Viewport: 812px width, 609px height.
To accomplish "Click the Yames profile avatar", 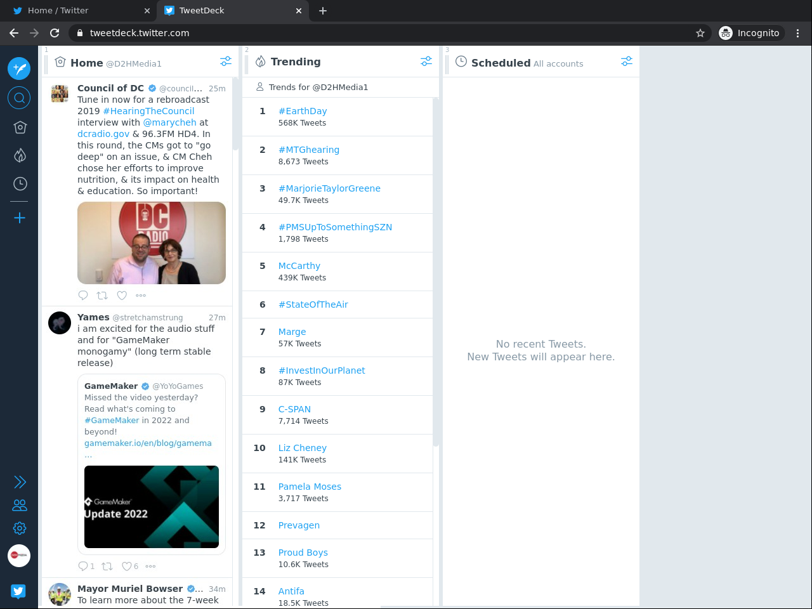I will (60, 323).
